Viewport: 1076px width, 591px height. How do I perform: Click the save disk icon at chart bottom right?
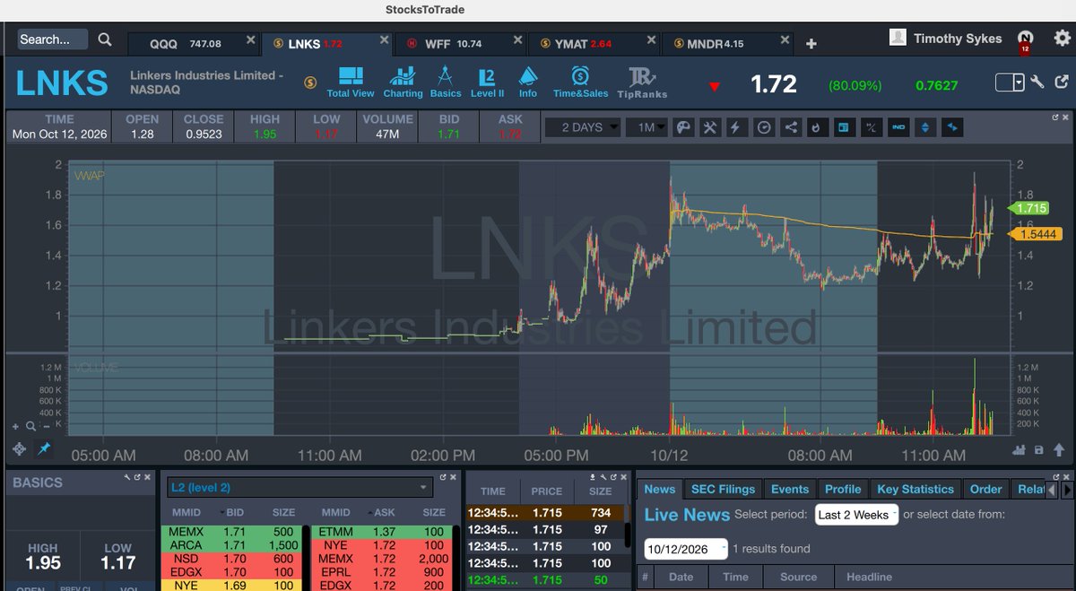pos(1038,449)
